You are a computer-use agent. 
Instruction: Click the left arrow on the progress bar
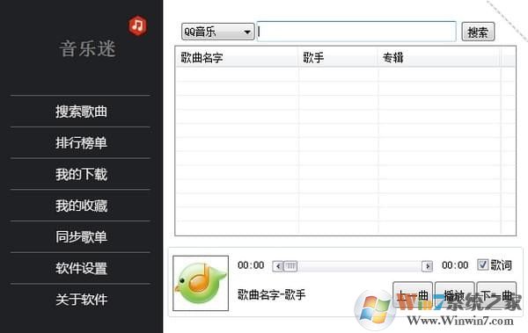coord(278,266)
